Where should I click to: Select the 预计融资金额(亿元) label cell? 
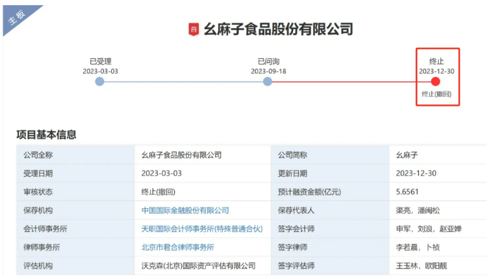pos(330,191)
